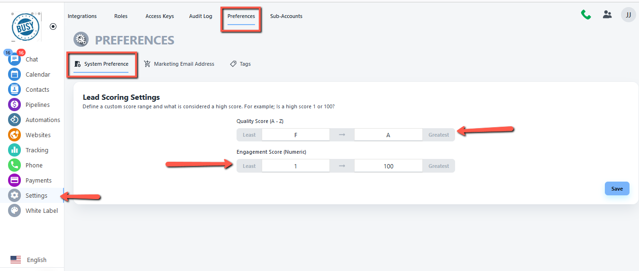Viewport: 639px width, 271px height.
Task: Switch to the Tags tab
Action: pyautogui.click(x=240, y=64)
